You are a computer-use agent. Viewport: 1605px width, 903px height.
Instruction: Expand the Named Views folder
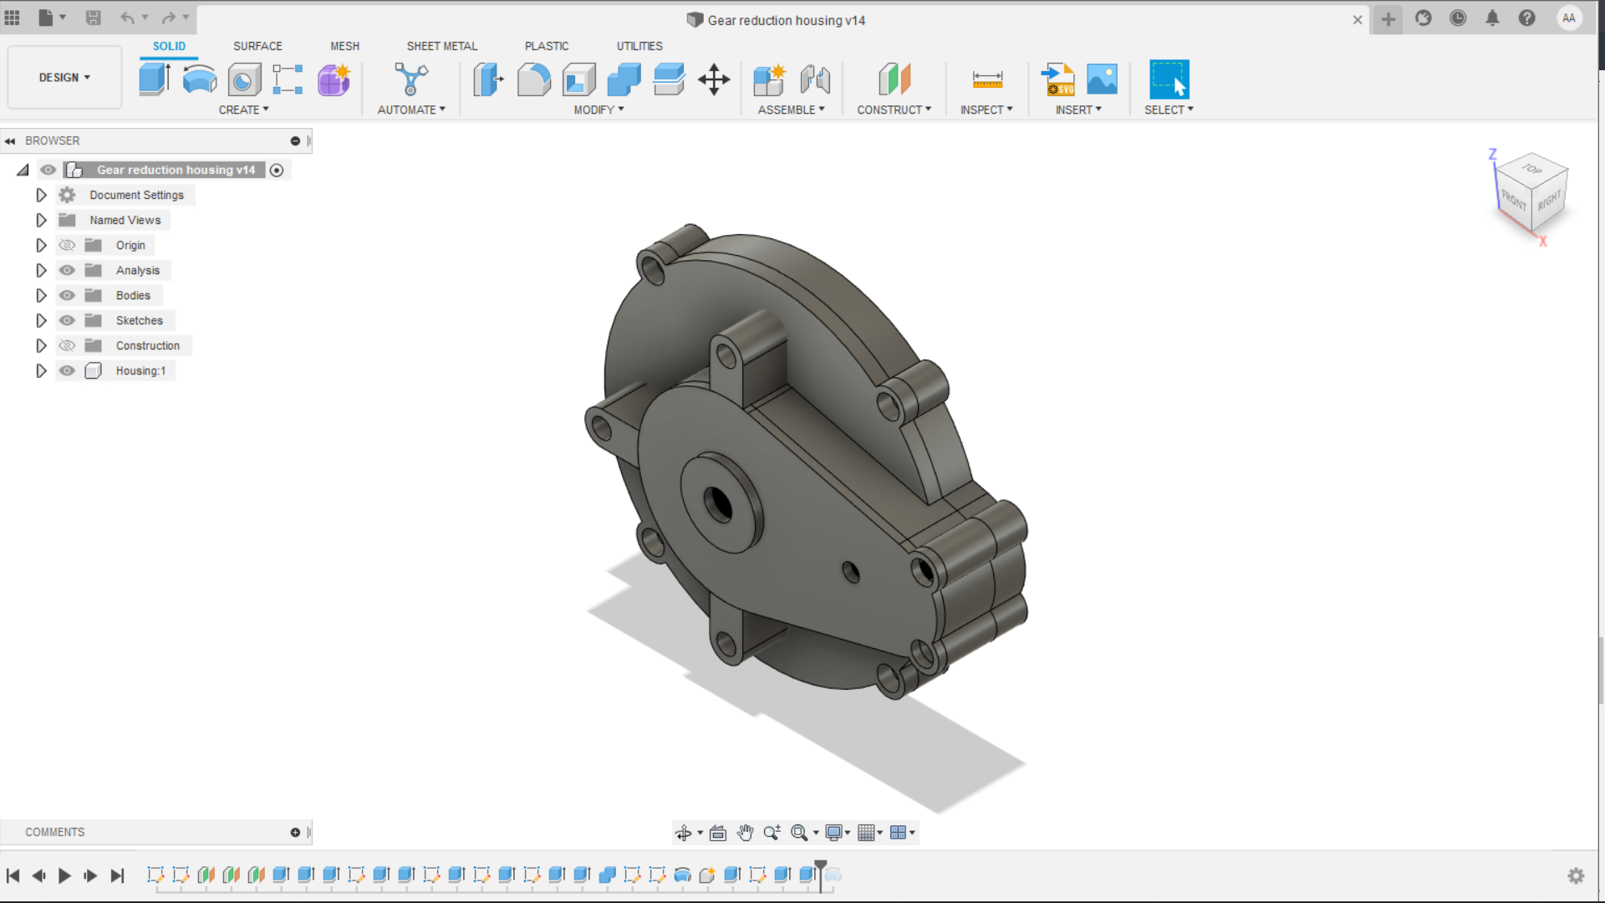(x=41, y=220)
